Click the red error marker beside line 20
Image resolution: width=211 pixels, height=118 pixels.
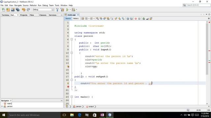(x=68, y=87)
